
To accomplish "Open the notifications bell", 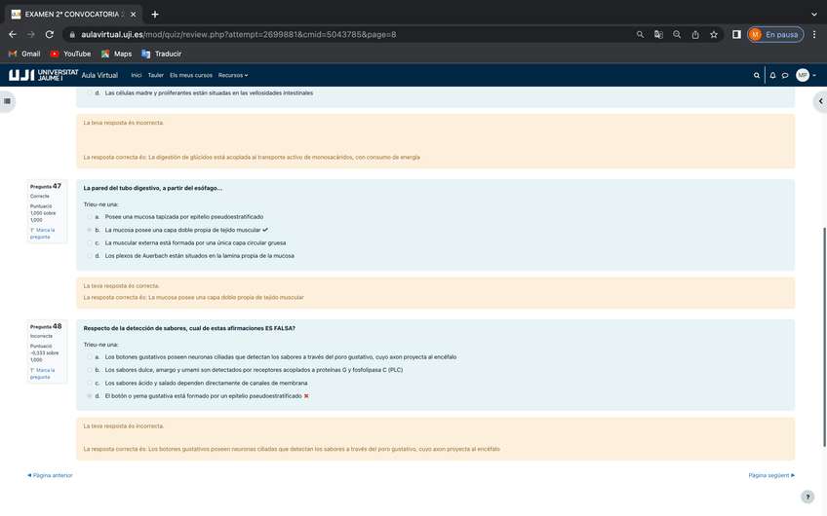I will point(772,75).
